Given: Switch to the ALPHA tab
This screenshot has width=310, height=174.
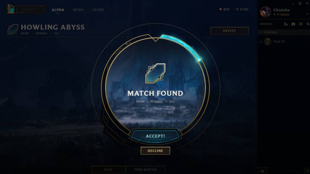Looking at the screenshot, I should coord(58,10).
